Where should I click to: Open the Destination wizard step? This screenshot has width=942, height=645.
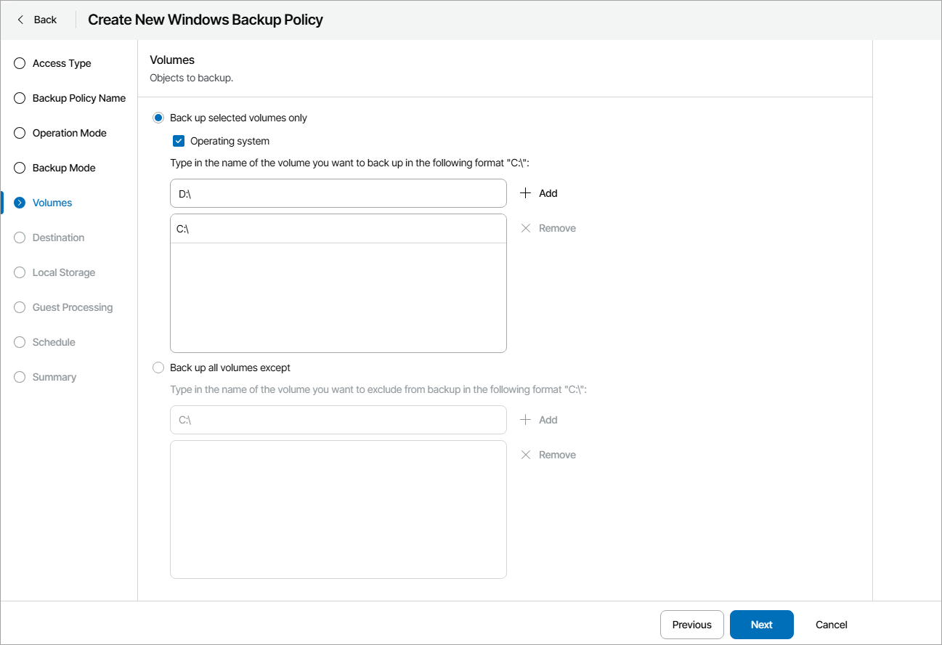[19, 238]
